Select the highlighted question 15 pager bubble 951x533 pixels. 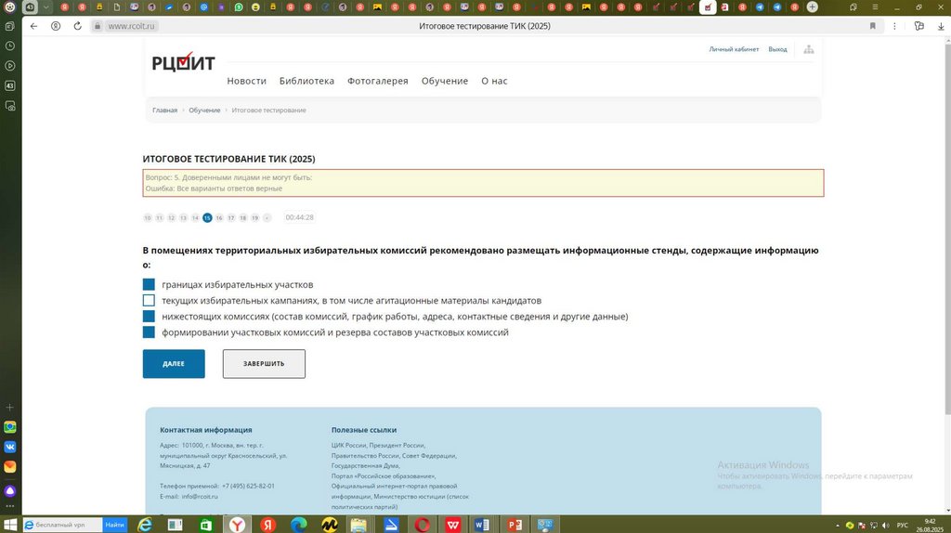[x=207, y=217]
